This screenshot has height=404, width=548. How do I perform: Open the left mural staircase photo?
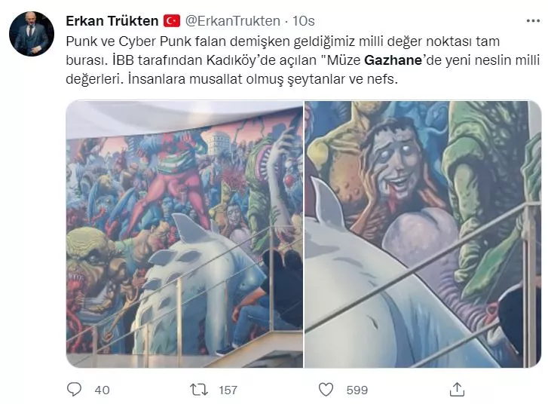pos(185,234)
